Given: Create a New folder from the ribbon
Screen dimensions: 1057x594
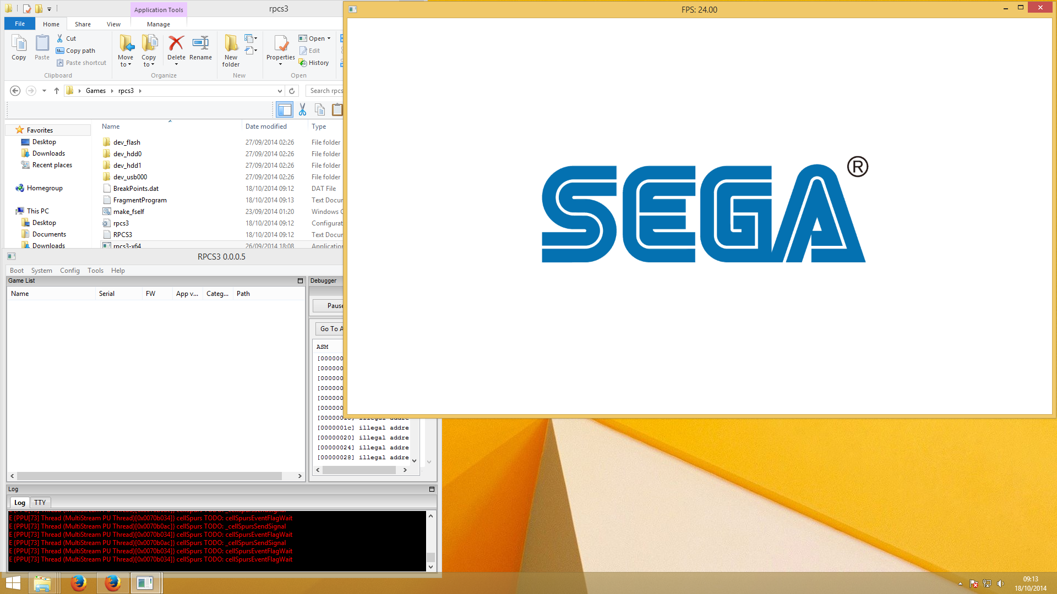Looking at the screenshot, I should pyautogui.click(x=231, y=51).
